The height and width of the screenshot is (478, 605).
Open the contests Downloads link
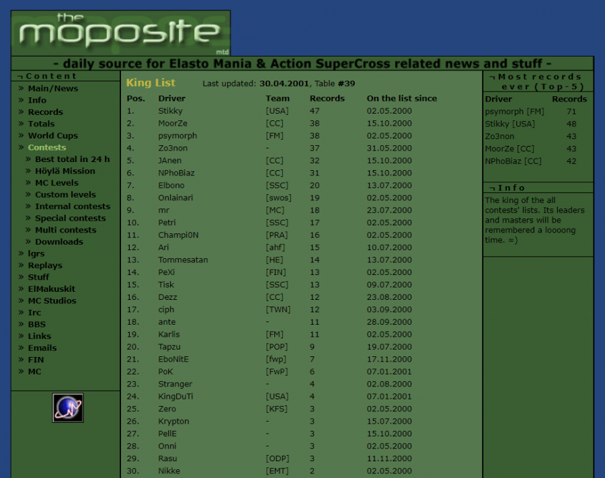(59, 242)
